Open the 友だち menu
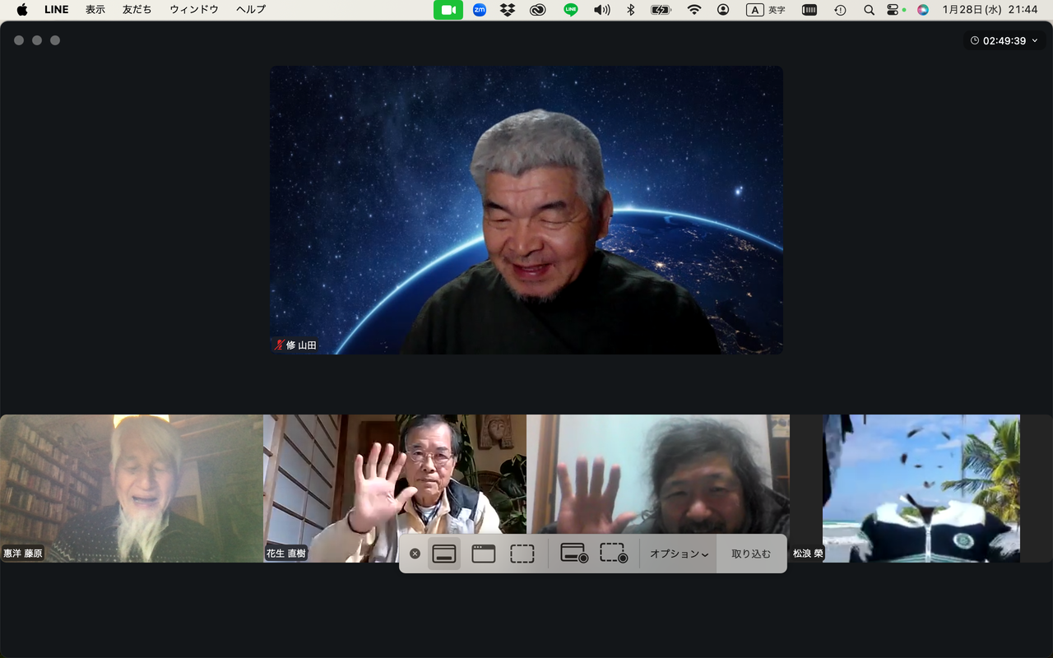 tap(137, 10)
